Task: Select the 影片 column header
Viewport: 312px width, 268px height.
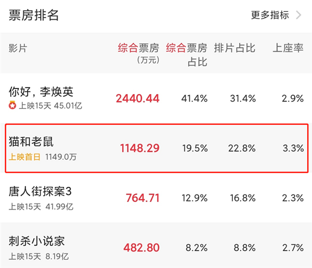Action: click(18, 48)
